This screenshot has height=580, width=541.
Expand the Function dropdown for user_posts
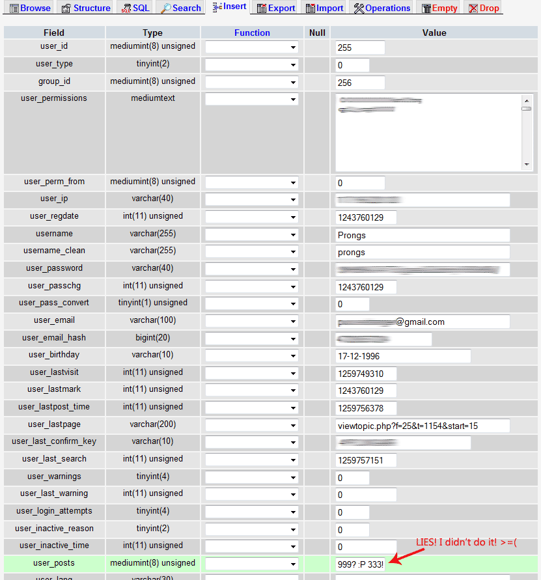pos(251,564)
